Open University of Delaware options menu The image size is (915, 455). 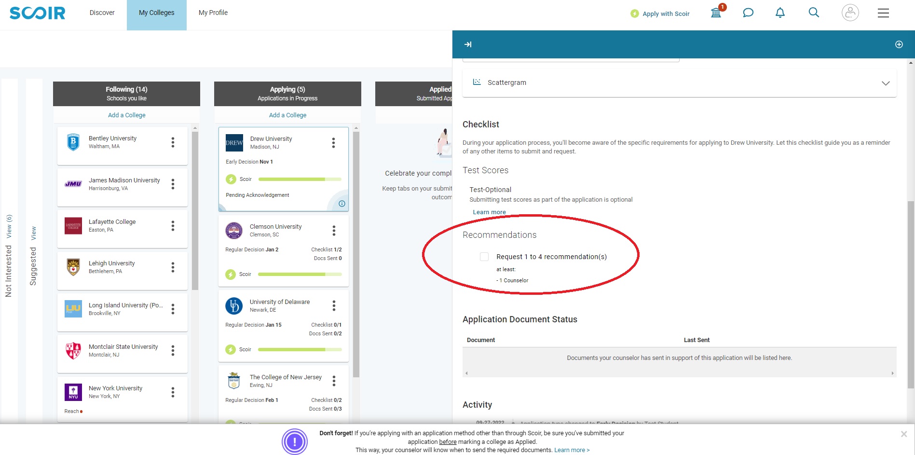[x=334, y=306]
